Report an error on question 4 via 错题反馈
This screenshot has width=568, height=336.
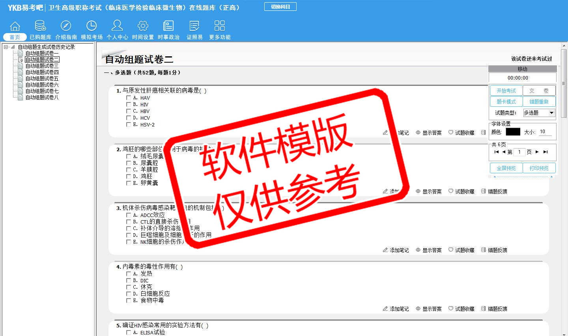494,309
